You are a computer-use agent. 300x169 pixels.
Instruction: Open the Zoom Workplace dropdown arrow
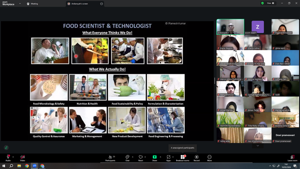pos(20,3)
